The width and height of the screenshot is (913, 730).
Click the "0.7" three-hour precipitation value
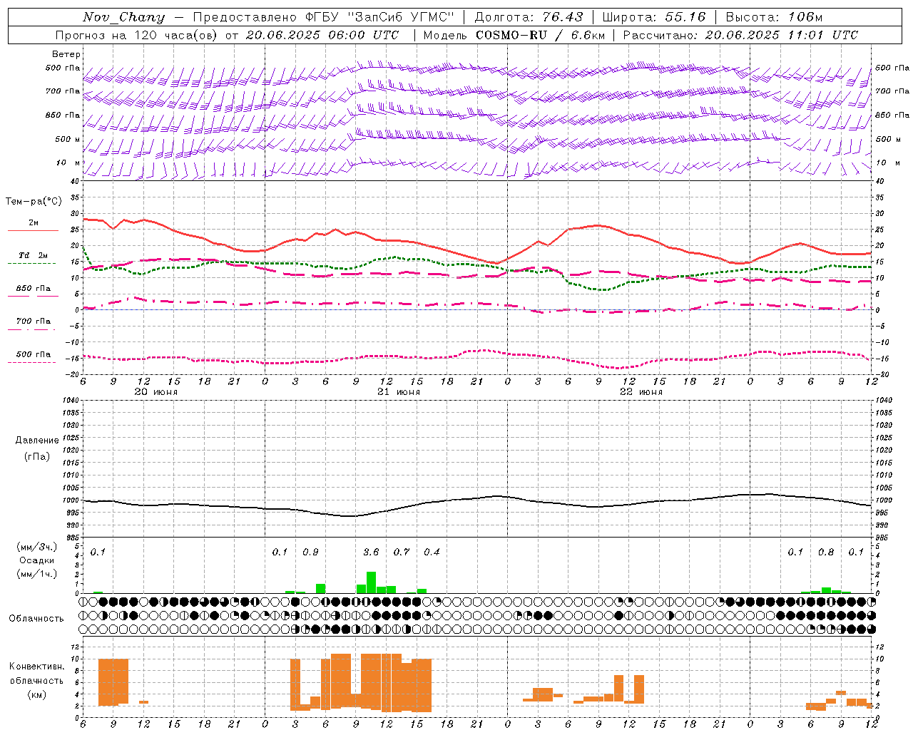(402, 552)
